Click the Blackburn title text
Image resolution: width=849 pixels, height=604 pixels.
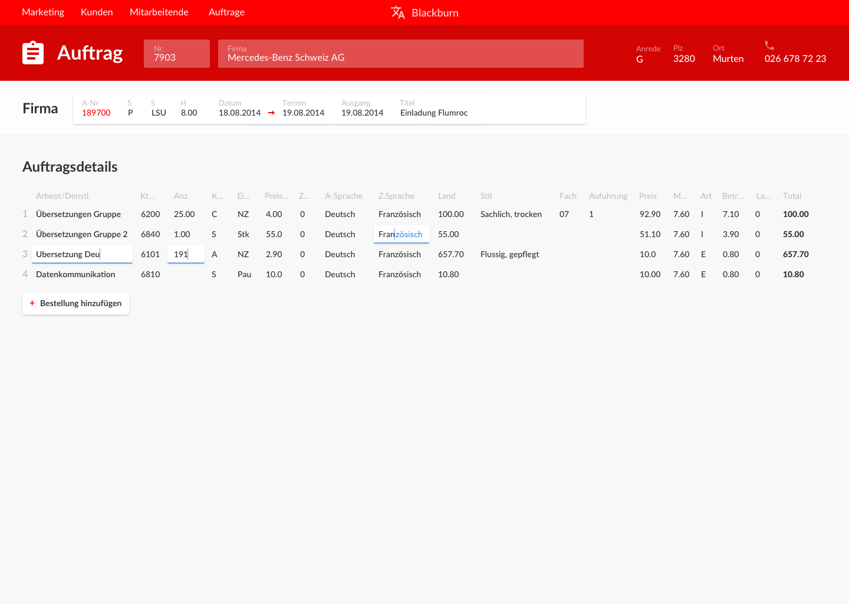[435, 13]
